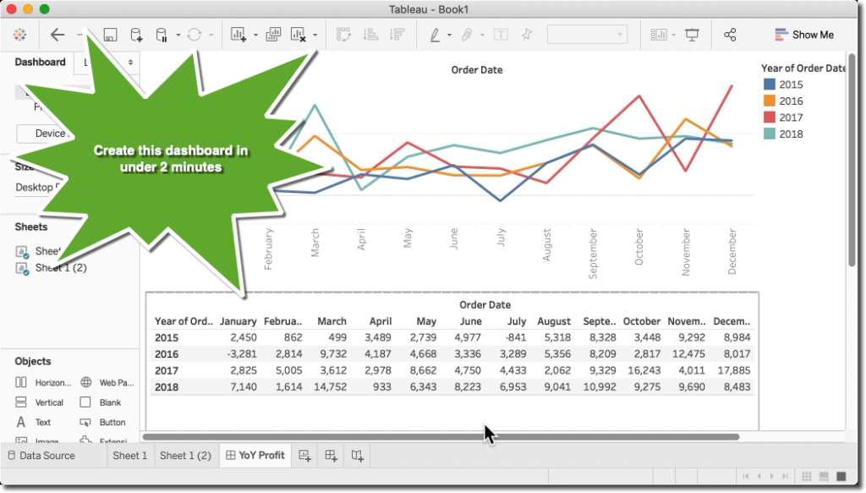Open the Group Members dropdown arrow
Screen dimensions: 866x493
[481, 36]
